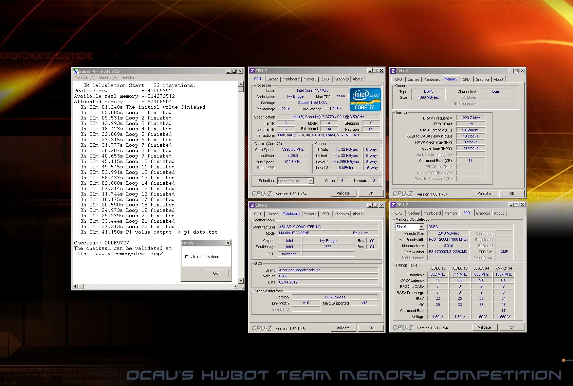This screenshot has width=573, height=386.
Task: Click Super PI horizontal scrollbar left arrow
Action: (76, 287)
